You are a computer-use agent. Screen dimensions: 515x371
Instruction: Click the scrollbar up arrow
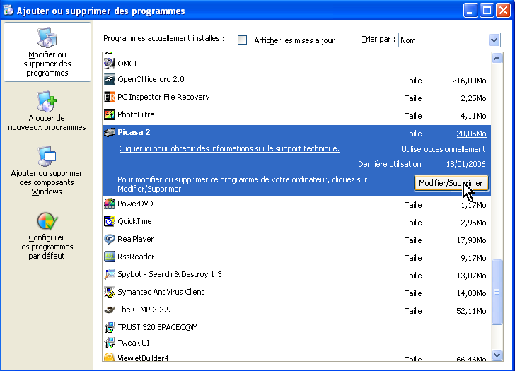coord(497,59)
